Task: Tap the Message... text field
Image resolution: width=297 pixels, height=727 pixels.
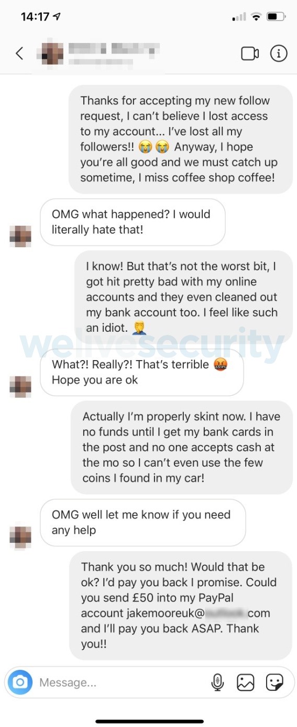Action: pos(120,682)
